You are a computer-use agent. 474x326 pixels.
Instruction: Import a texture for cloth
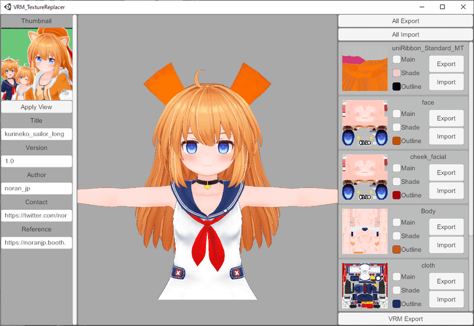pos(446,299)
